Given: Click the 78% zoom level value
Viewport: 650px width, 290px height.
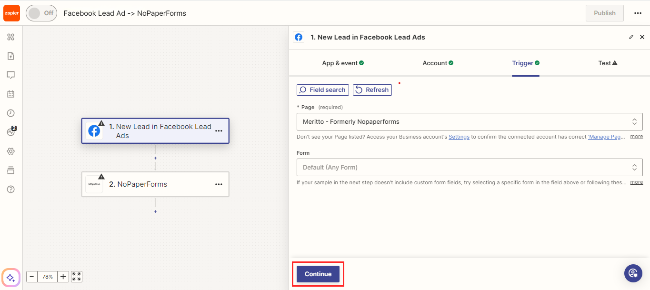Looking at the screenshot, I should pyautogui.click(x=48, y=277).
